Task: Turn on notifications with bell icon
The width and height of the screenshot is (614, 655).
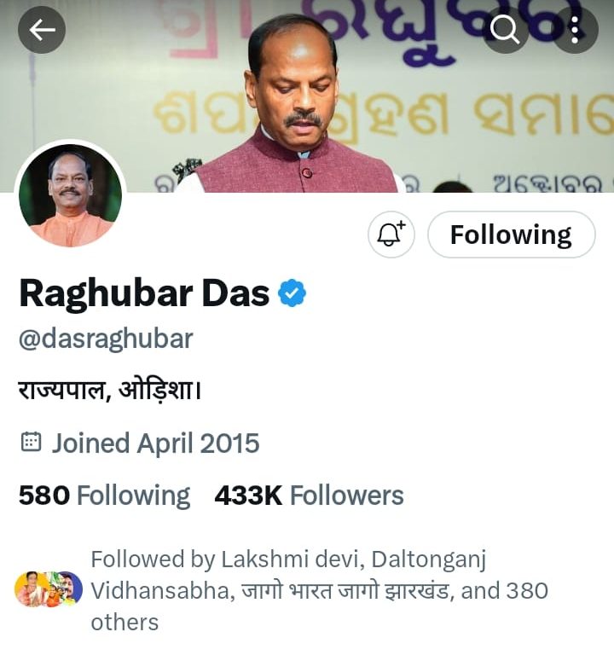Action: tap(391, 235)
